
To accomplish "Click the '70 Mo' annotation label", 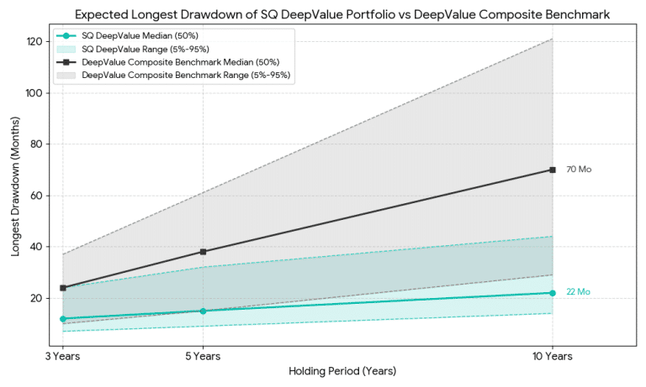I will click(x=579, y=170).
